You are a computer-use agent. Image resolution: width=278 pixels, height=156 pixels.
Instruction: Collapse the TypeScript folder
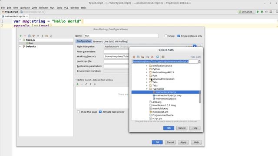pos(147,89)
